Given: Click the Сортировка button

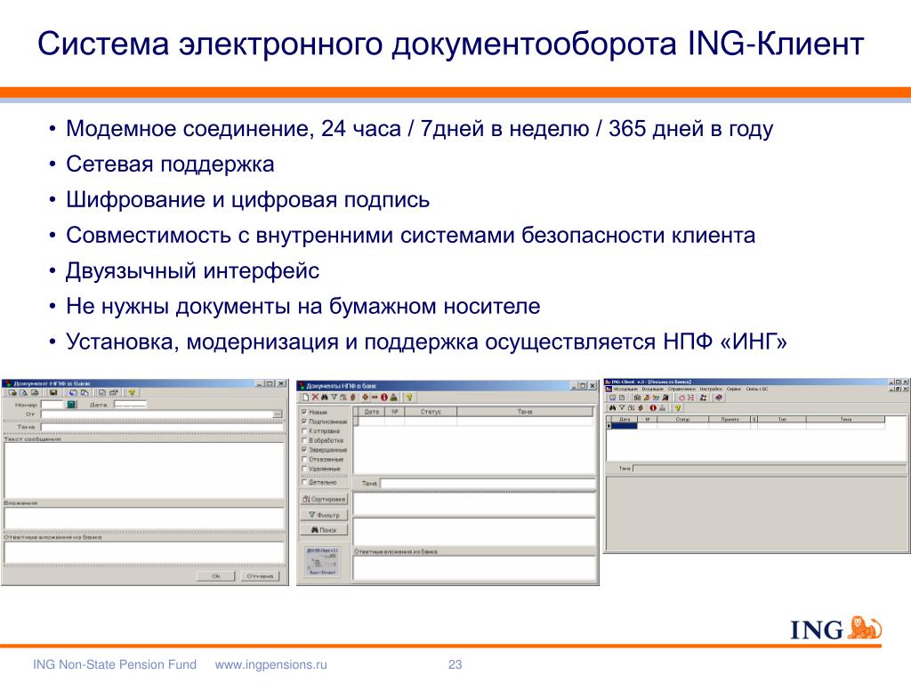Looking at the screenshot, I should pyautogui.click(x=324, y=499).
